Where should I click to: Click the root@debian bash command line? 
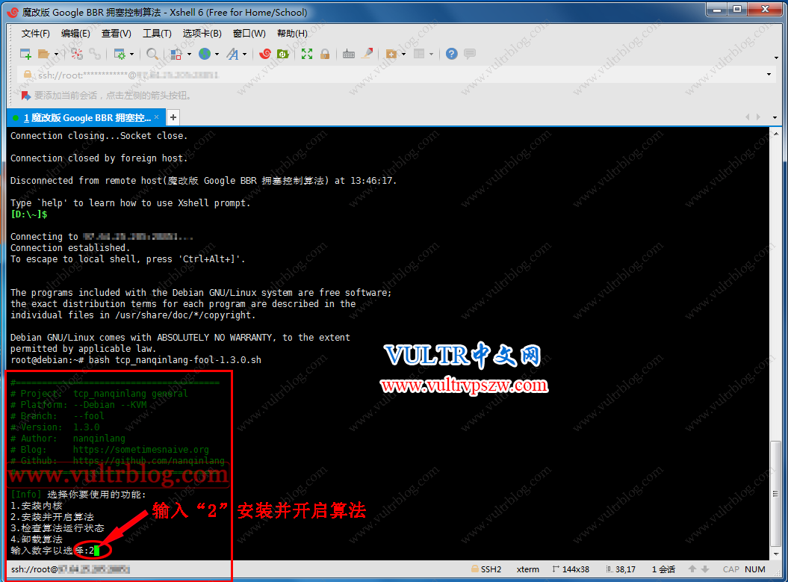pos(136,360)
